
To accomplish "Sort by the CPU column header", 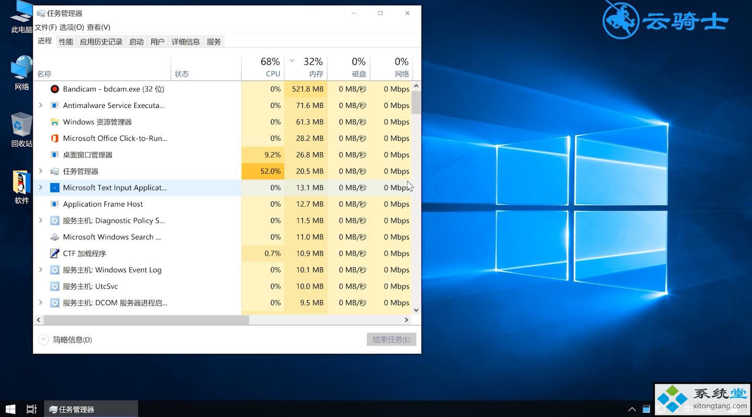I will (263, 68).
